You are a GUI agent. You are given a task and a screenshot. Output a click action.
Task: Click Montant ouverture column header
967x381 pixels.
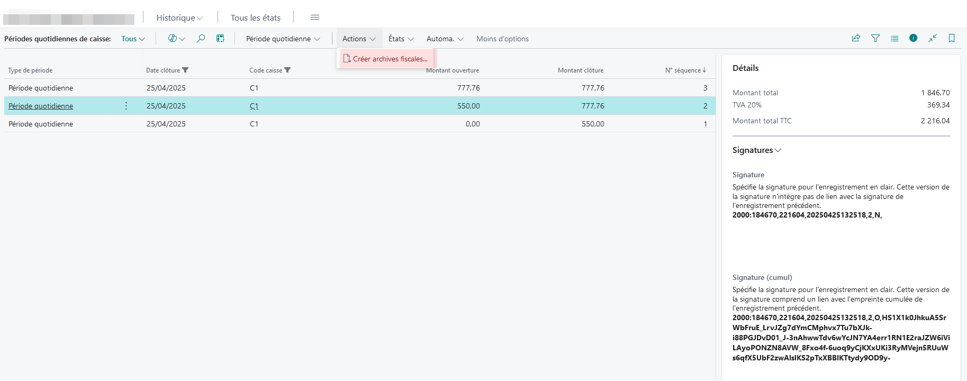(453, 70)
